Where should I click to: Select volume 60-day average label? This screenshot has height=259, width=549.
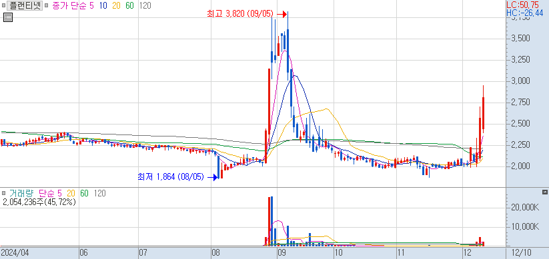pyautogui.click(x=84, y=193)
